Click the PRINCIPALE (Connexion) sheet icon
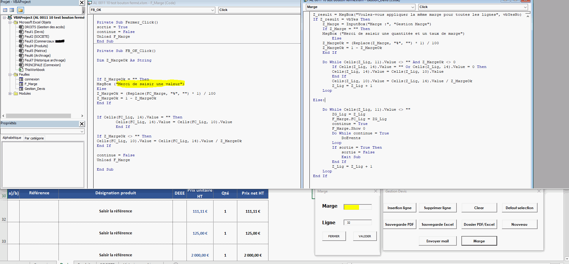 click(21, 65)
